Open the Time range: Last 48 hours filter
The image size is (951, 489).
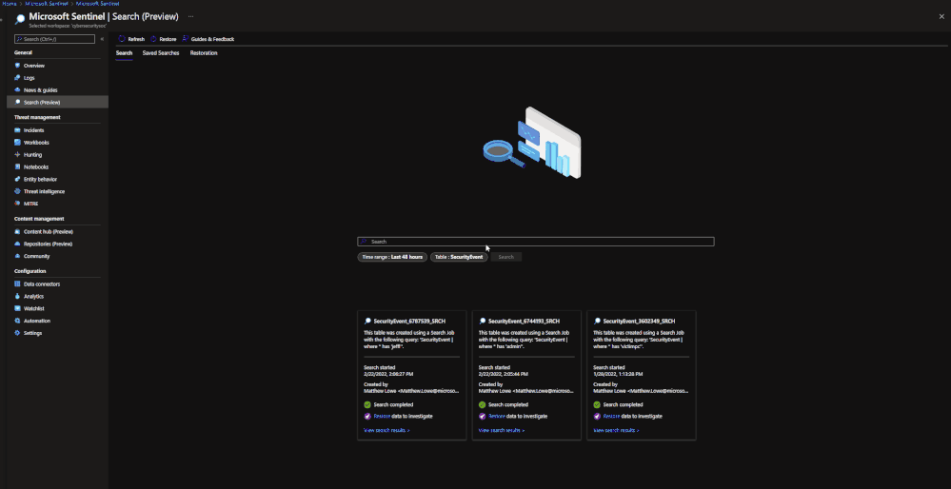(392, 257)
